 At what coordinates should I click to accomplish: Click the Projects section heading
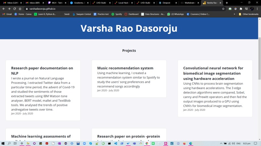[x=129, y=51]
